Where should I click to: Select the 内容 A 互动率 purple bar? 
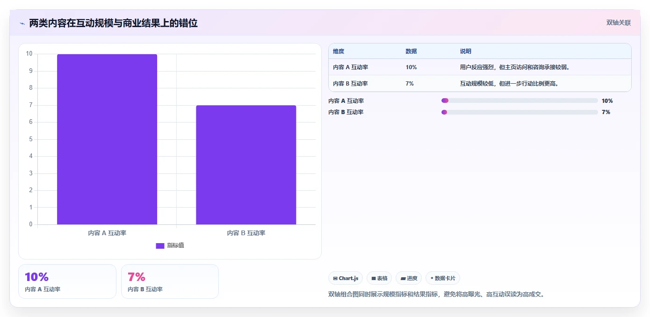click(x=107, y=139)
